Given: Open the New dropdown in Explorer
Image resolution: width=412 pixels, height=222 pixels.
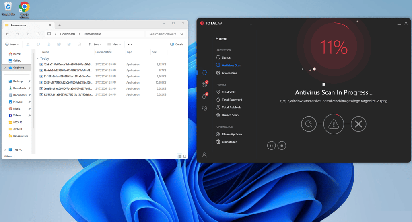Looking at the screenshot, I should pos(12,44).
